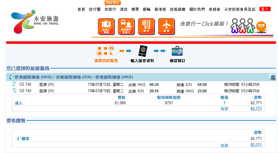Open the 自遊行套票 suitcase package icon
Viewport: 278px width, 153px height.
[106, 26]
